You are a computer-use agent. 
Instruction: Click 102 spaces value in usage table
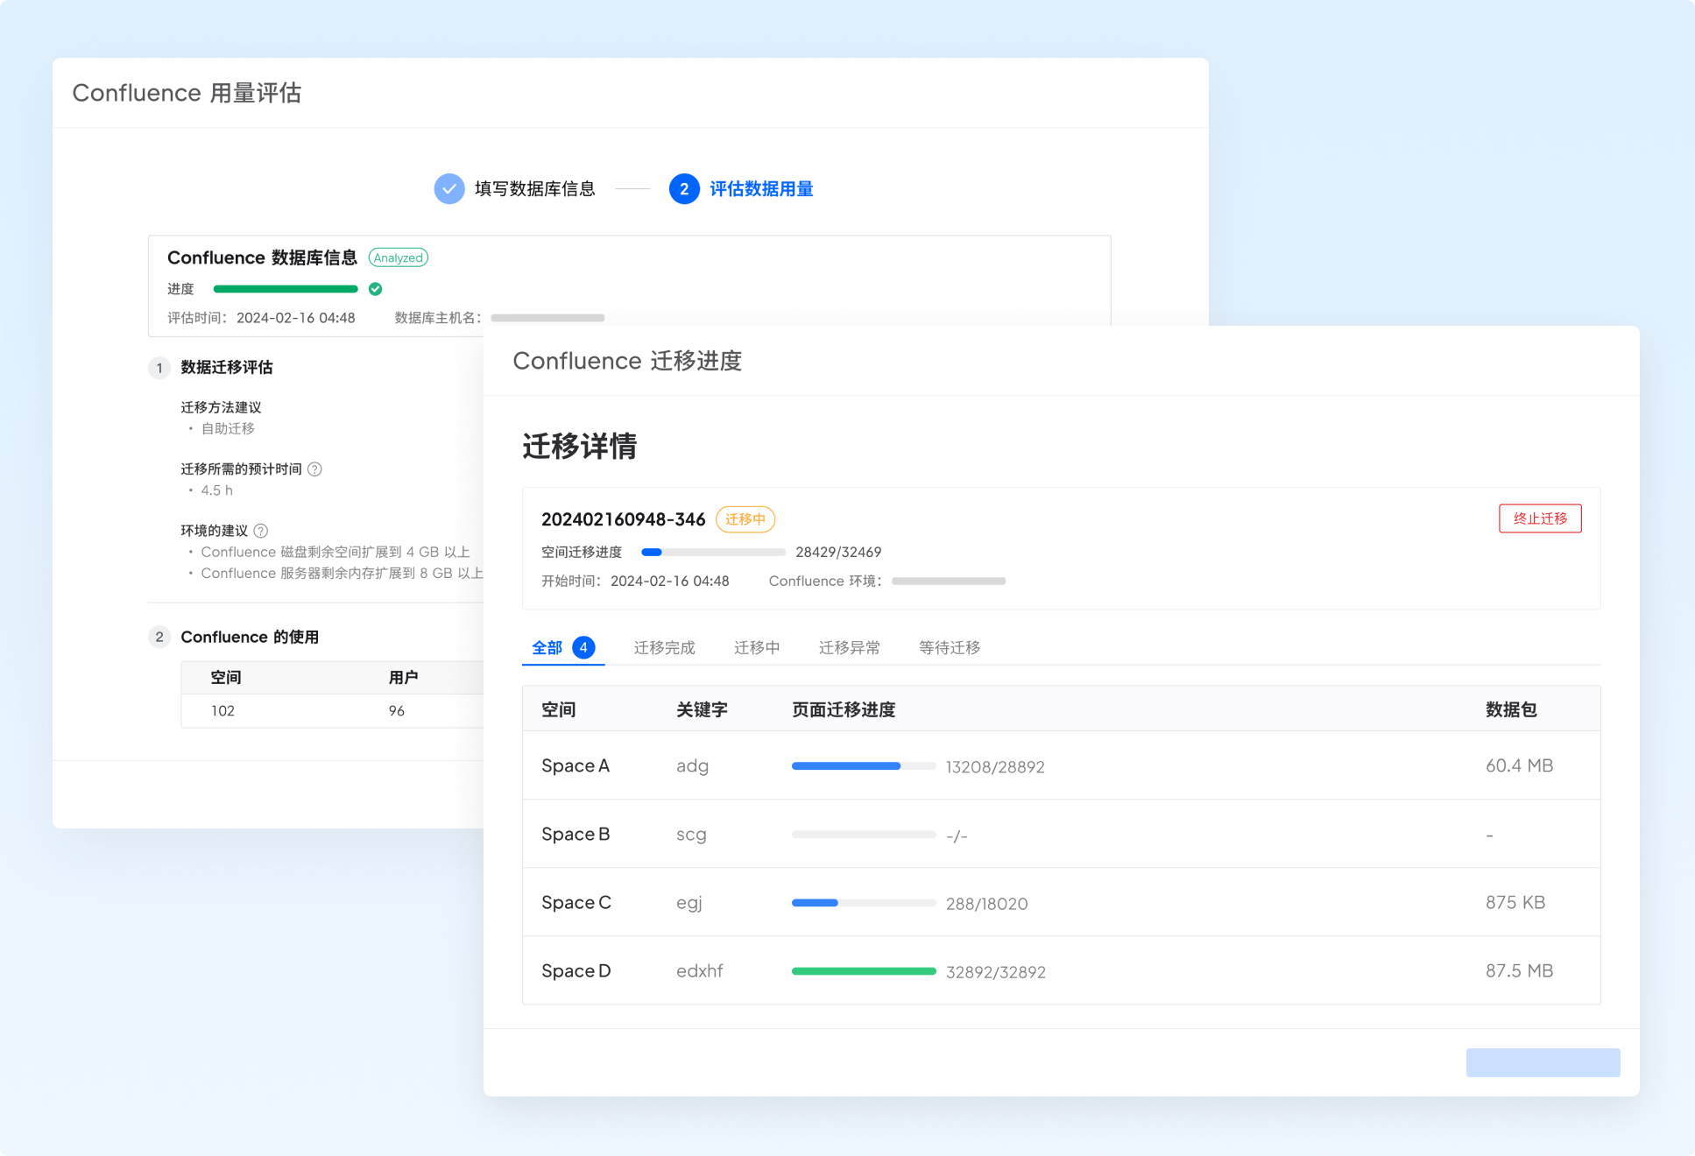click(222, 711)
